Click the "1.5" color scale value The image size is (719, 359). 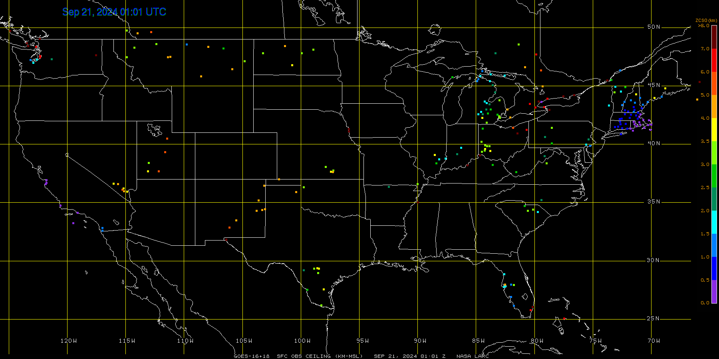(x=705, y=234)
